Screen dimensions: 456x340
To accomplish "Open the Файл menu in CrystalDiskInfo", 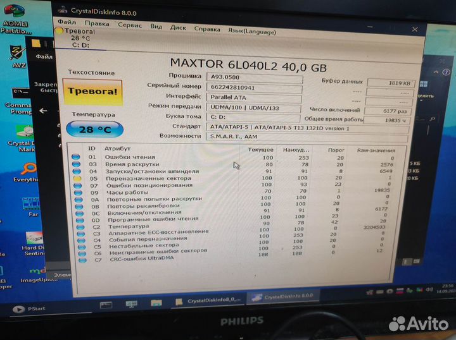I will tap(66, 22).
